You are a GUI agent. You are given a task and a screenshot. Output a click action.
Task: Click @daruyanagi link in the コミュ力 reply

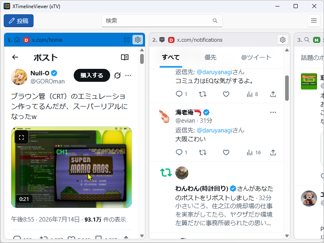point(214,72)
